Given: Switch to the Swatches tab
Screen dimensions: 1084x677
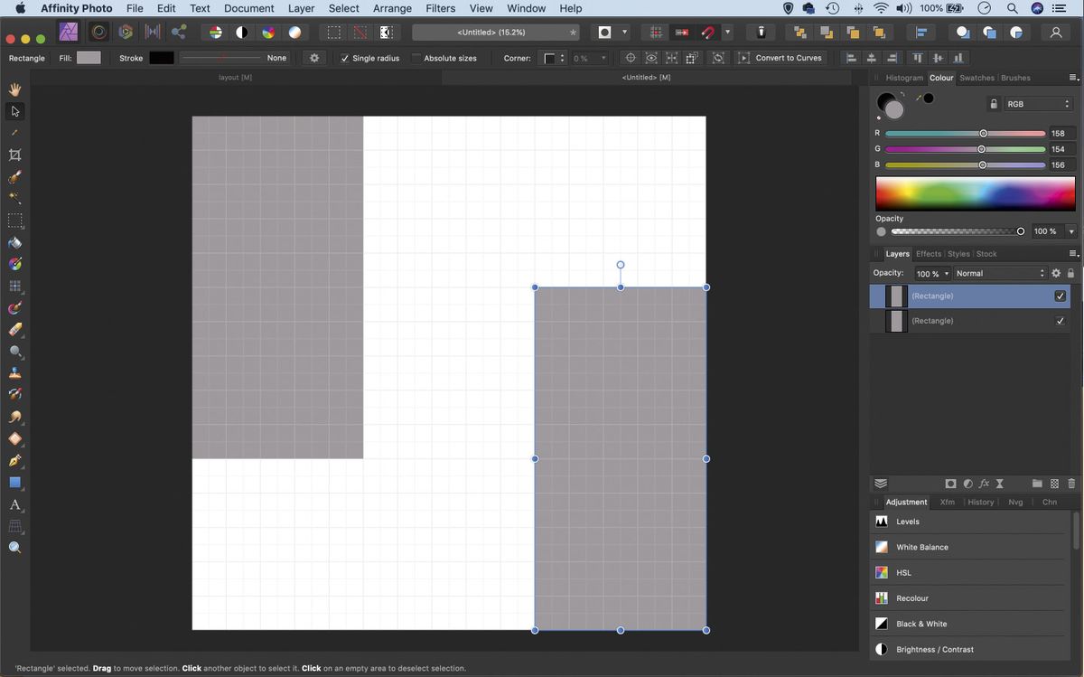Looking at the screenshot, I should 977,78.
